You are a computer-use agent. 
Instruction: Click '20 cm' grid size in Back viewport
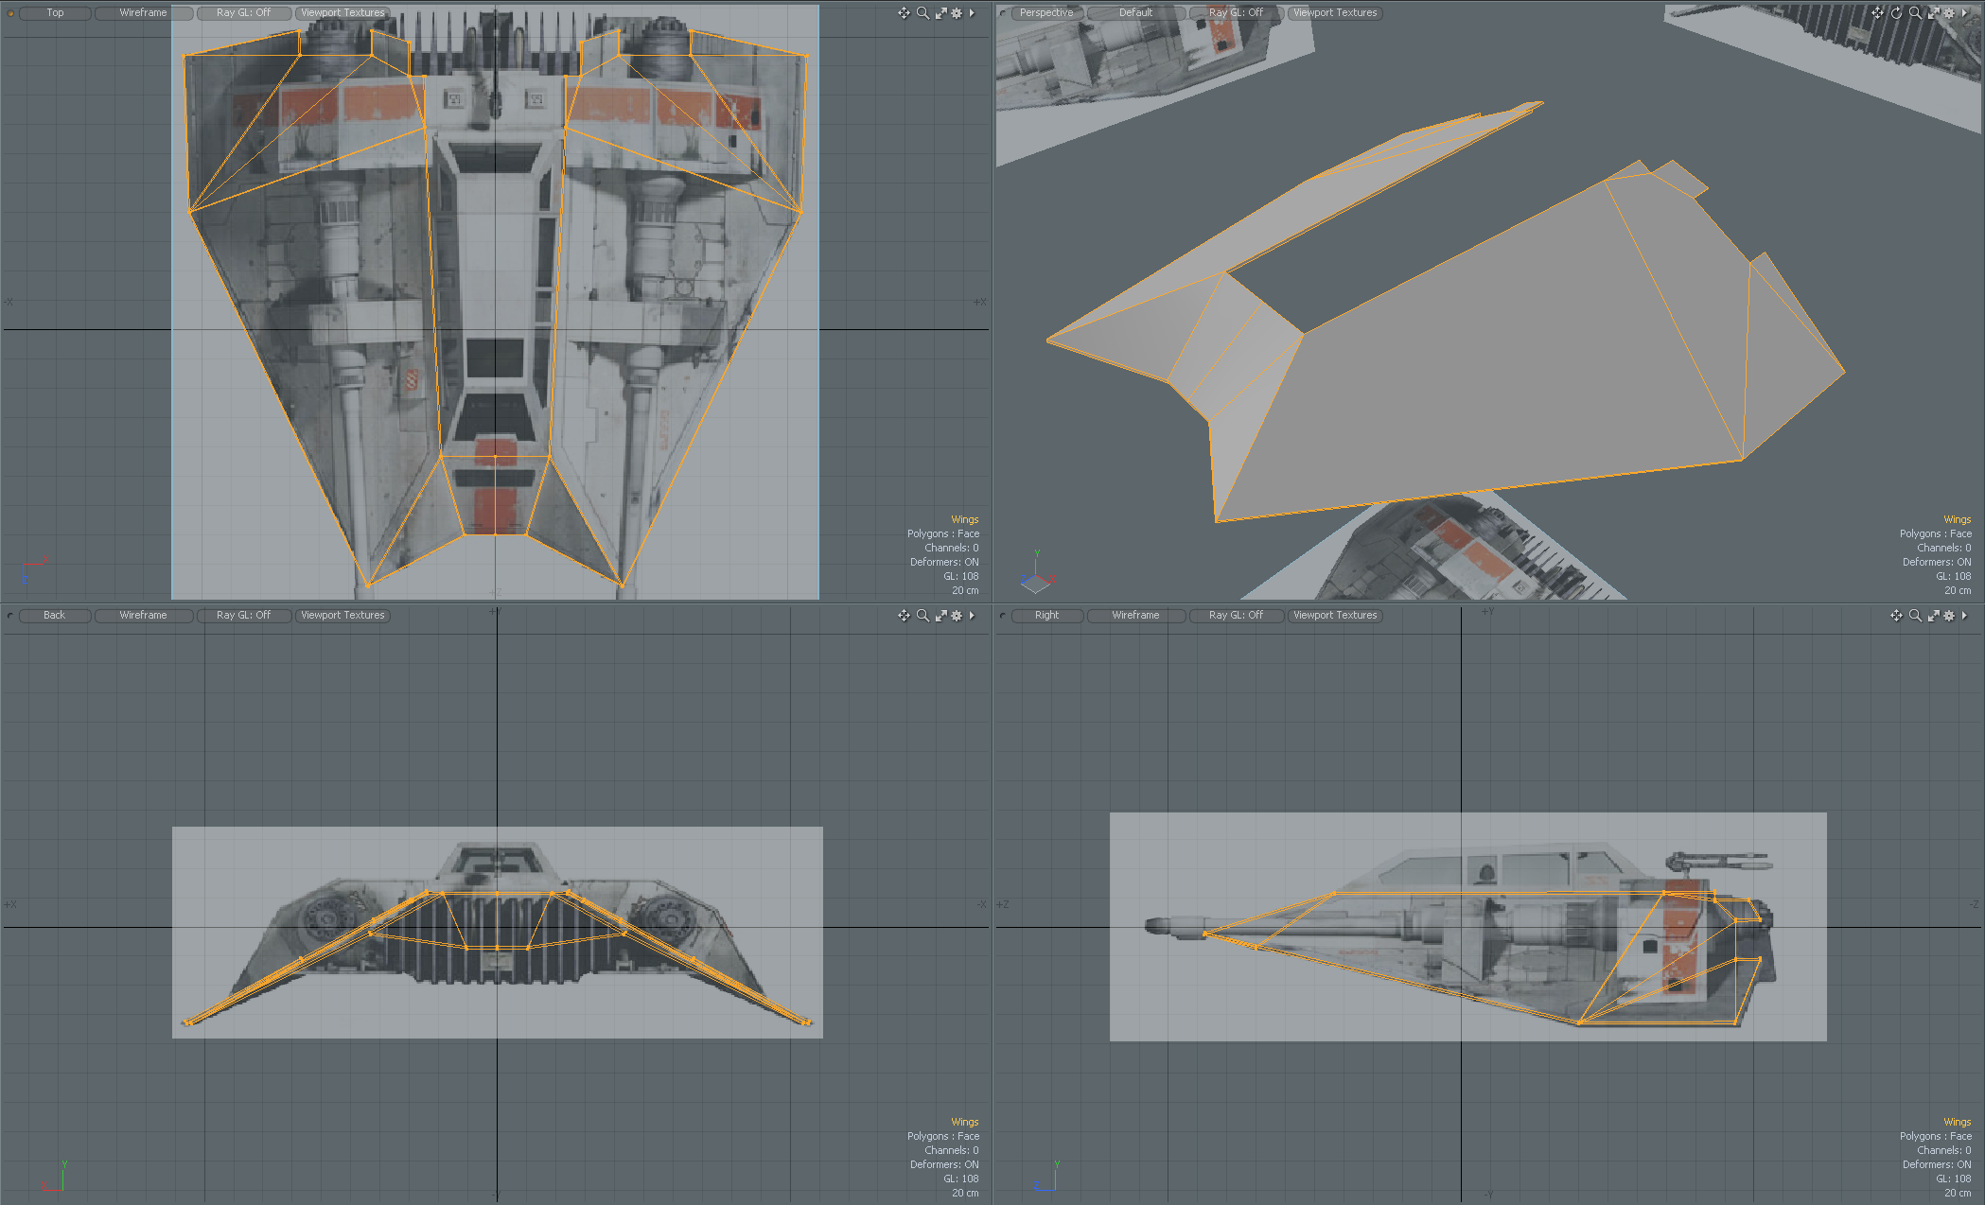coord(965,1193)
